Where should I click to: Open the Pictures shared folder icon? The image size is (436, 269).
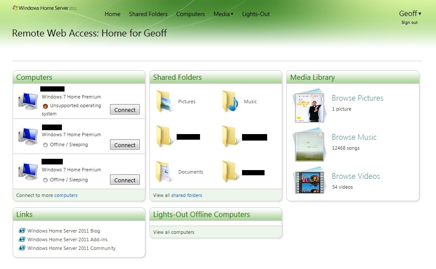pos(164,102)
